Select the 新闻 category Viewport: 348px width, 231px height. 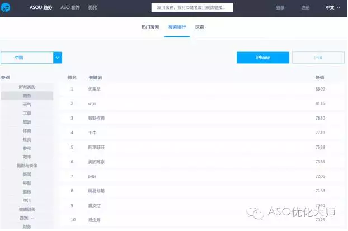point(27,174)
